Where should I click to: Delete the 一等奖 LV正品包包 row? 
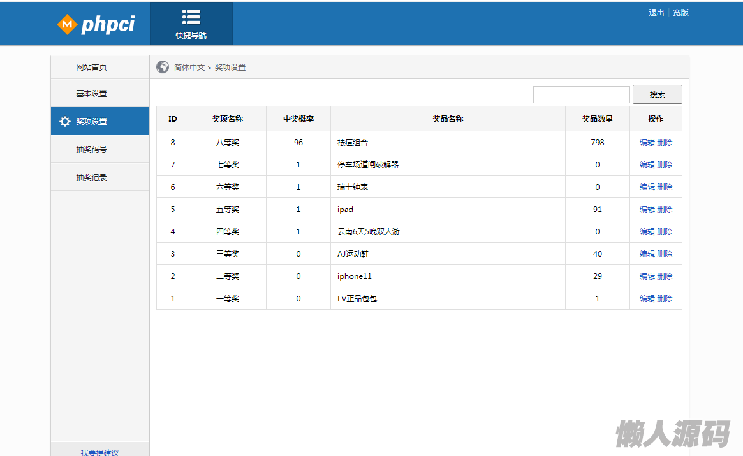pos(665,299)
